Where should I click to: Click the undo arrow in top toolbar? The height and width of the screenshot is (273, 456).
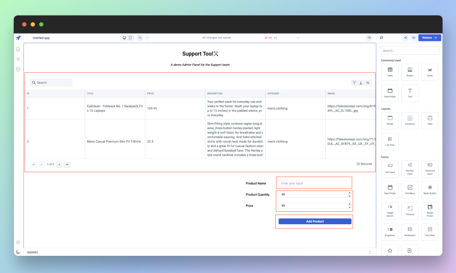point(140,38)
